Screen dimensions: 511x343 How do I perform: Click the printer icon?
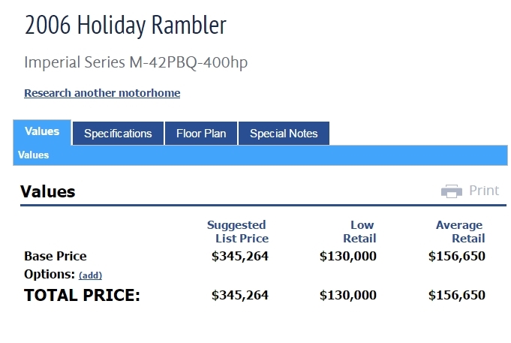click(x=451, y=191)
